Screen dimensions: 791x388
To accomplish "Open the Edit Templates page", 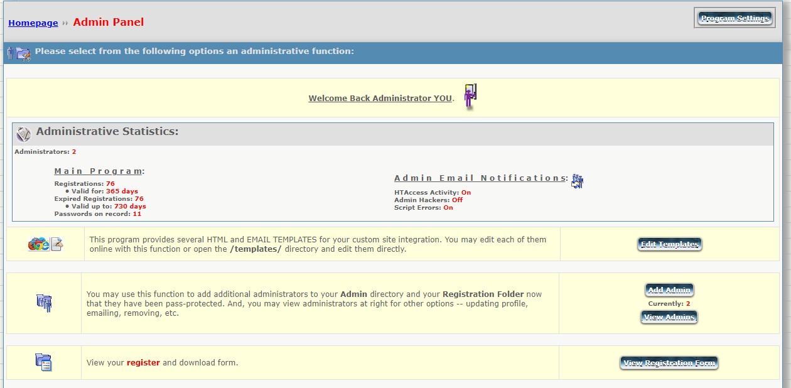I will point(669,244).
